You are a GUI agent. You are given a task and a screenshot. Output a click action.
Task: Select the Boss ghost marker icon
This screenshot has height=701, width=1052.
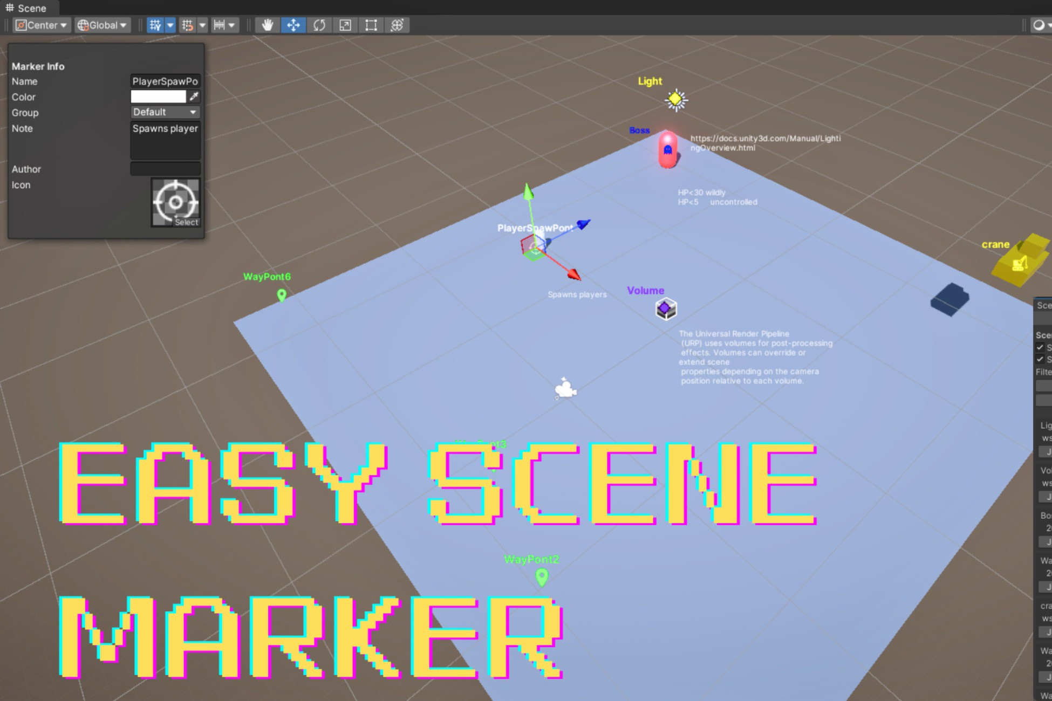click(x=668, y=149)
